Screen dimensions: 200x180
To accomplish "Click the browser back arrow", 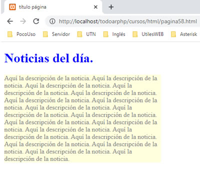I will pos(10,21).
